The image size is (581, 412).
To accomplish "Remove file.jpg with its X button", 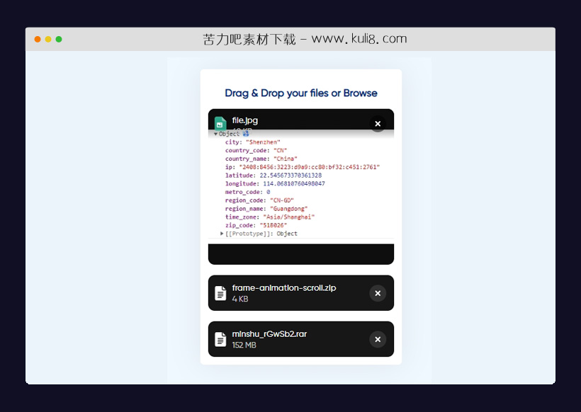I will 378,124.
